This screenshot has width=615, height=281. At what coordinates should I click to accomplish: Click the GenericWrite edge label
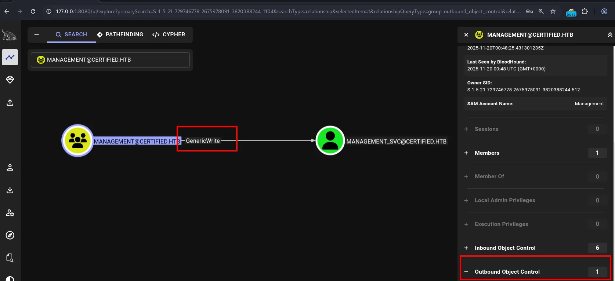click(x=203, y=141)
